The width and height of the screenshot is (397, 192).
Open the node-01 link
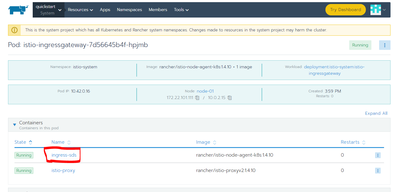pyautogui.click(x=205, y=91)
